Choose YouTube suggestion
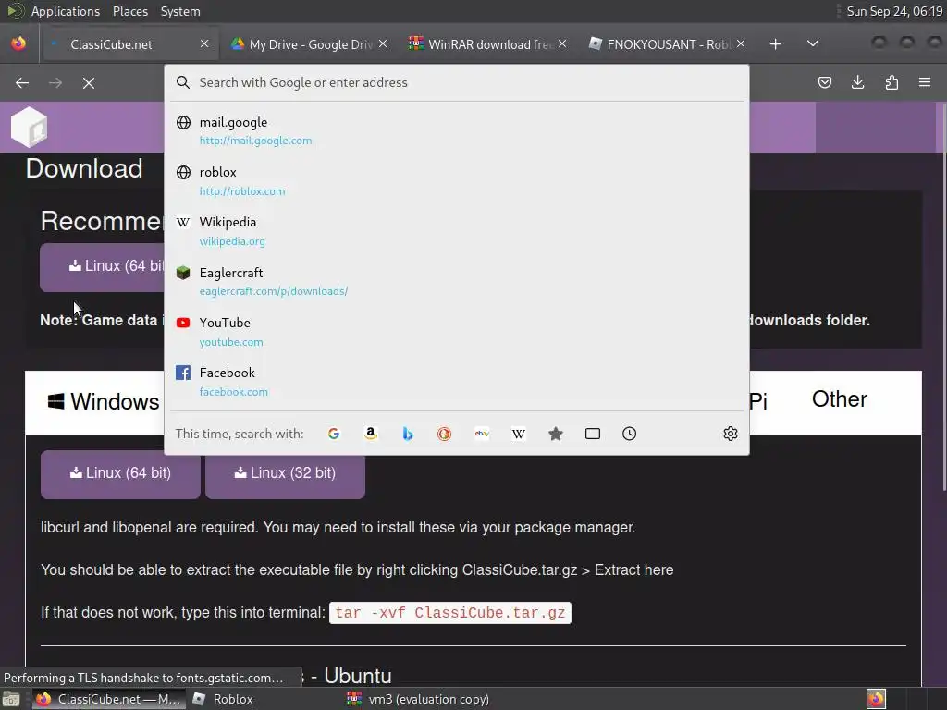Image resolution: width=947 pixels, height=710 pixels. (x=457, y=332)
